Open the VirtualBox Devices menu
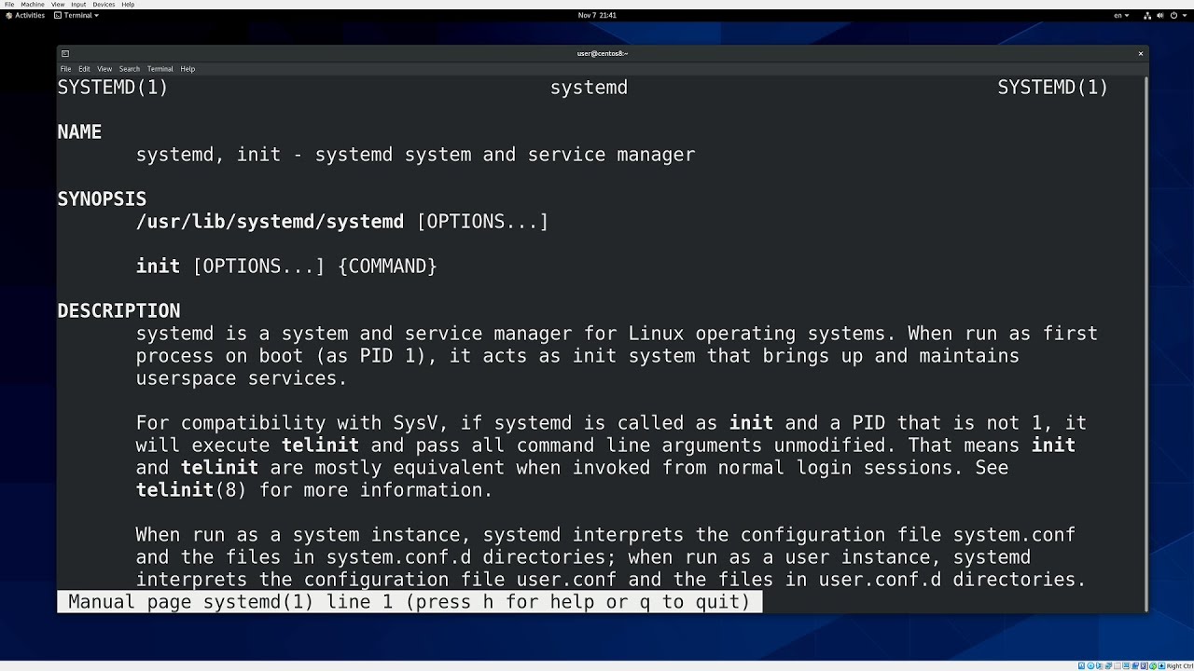This screenshot has width=1194, height=671. (104, 5)
